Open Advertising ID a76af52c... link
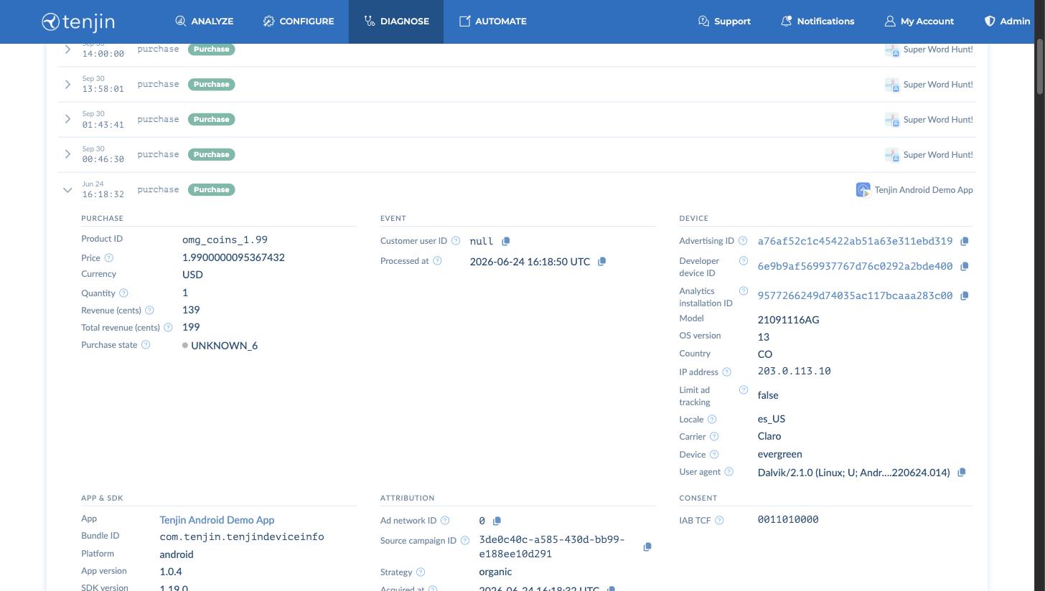Viewport: 1045px width, 591px height. click(855, 241)
